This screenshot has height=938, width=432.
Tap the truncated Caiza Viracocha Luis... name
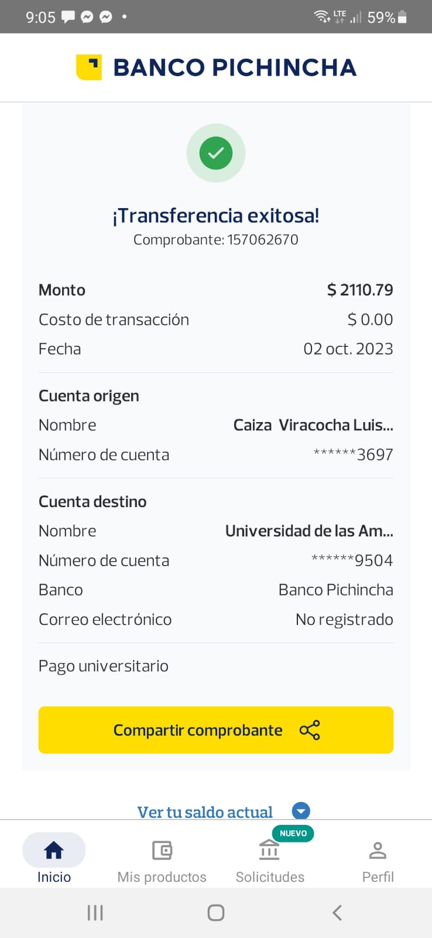[313, 425]
